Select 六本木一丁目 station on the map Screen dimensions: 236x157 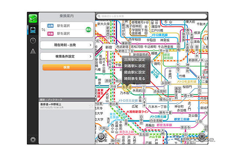coord(157,107)
